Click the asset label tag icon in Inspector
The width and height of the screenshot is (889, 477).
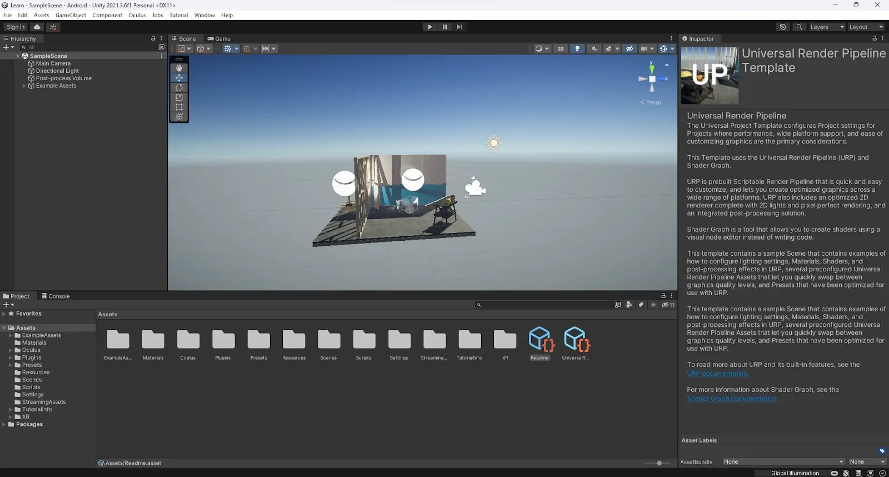tap(882, 451)
